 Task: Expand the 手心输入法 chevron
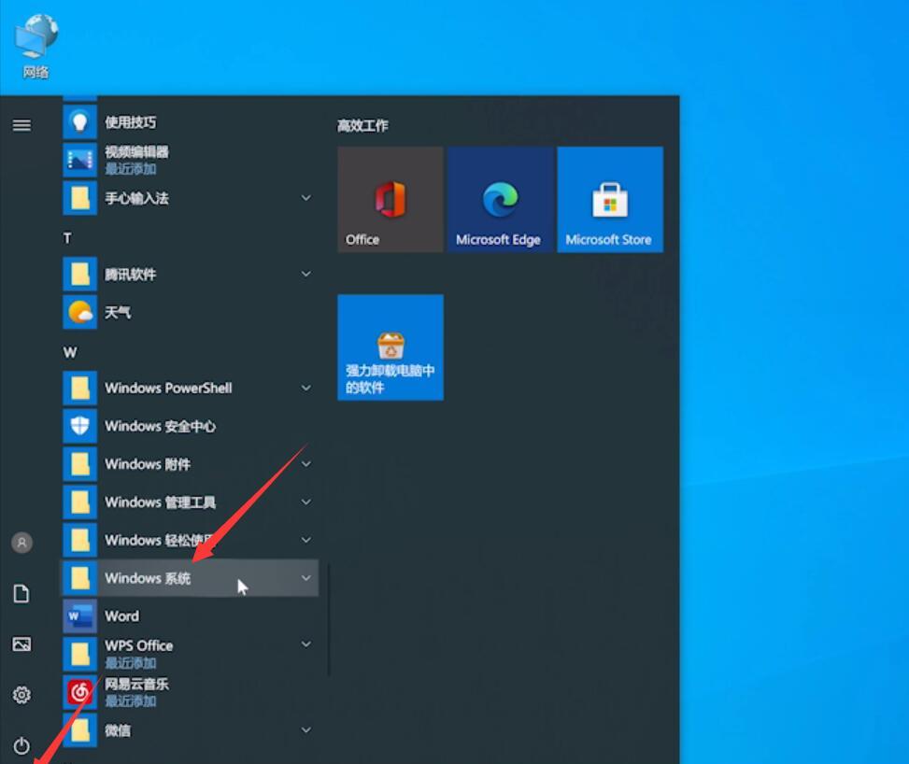tap(306, 198)
